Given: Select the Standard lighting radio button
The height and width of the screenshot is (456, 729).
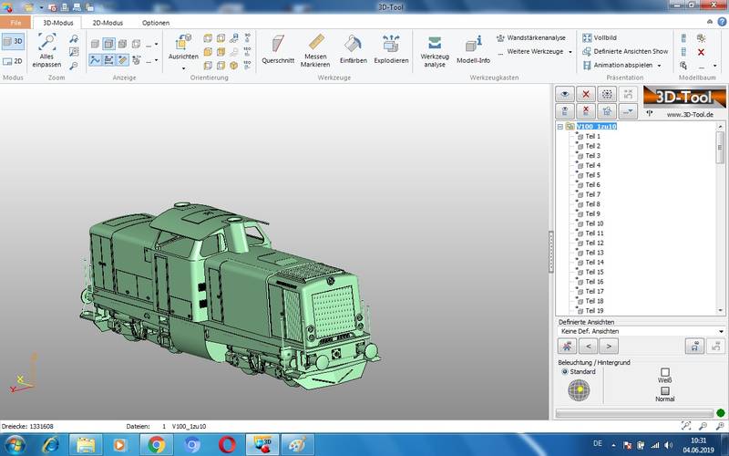Looking at the screenshot, I should pos(565,372).
